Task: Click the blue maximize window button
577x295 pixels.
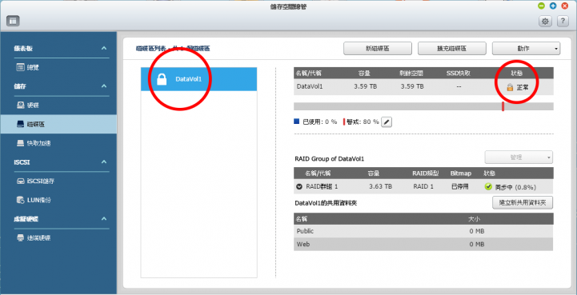Action: [553, 6]
